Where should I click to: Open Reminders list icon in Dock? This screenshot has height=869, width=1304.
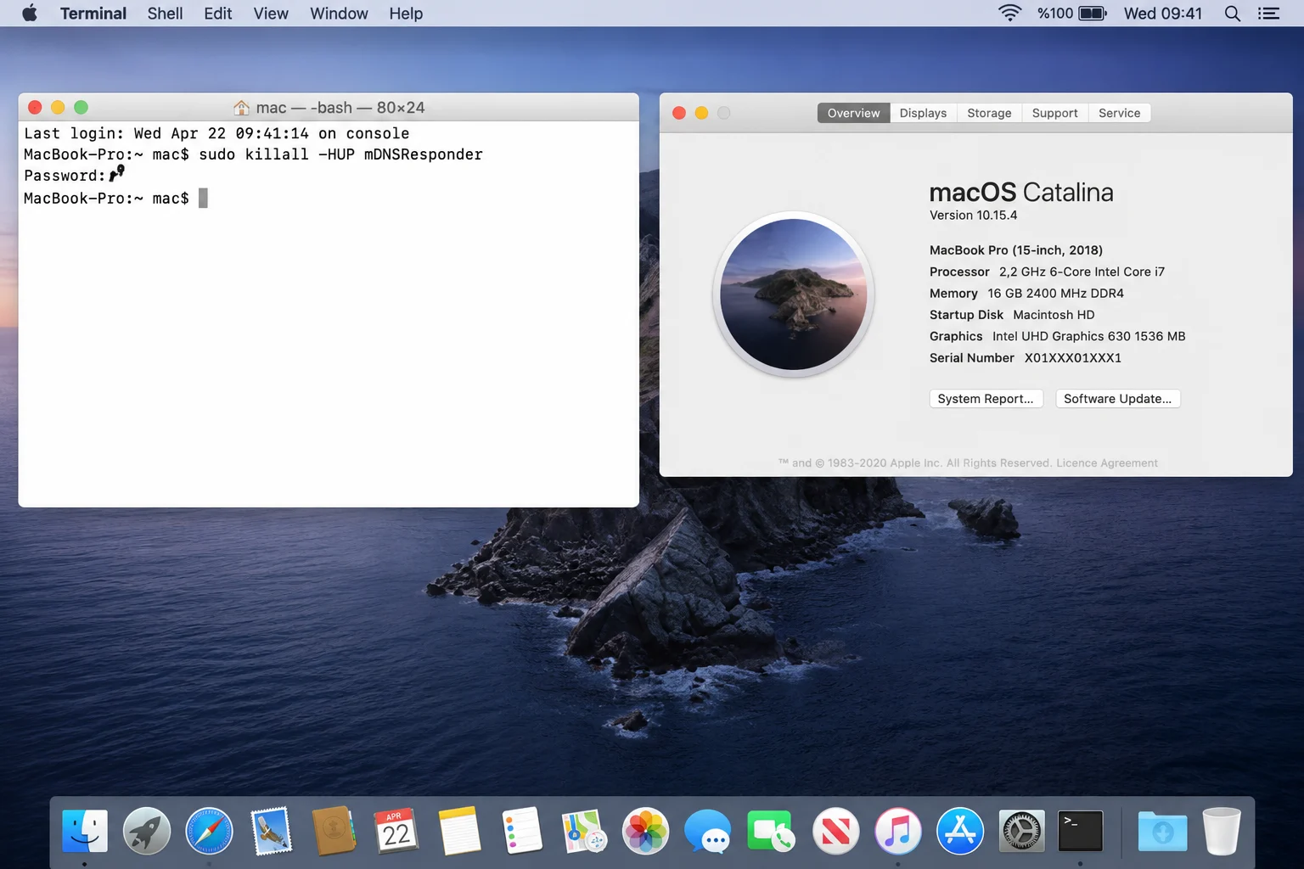point(521,831)
